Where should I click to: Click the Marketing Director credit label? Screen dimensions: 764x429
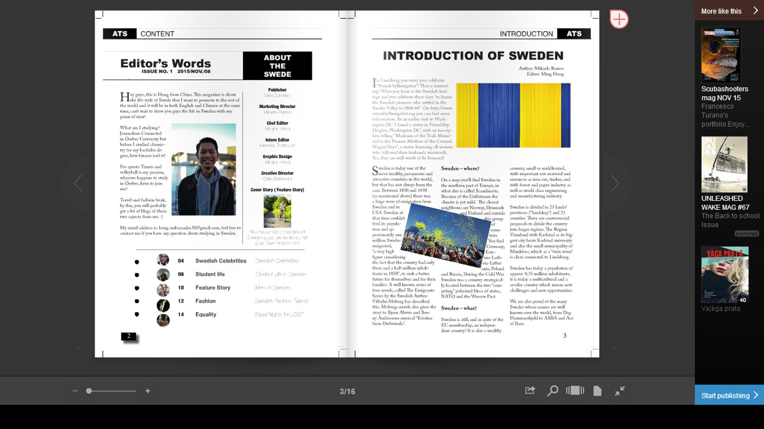pyautogui.click(x=277, y=107)
